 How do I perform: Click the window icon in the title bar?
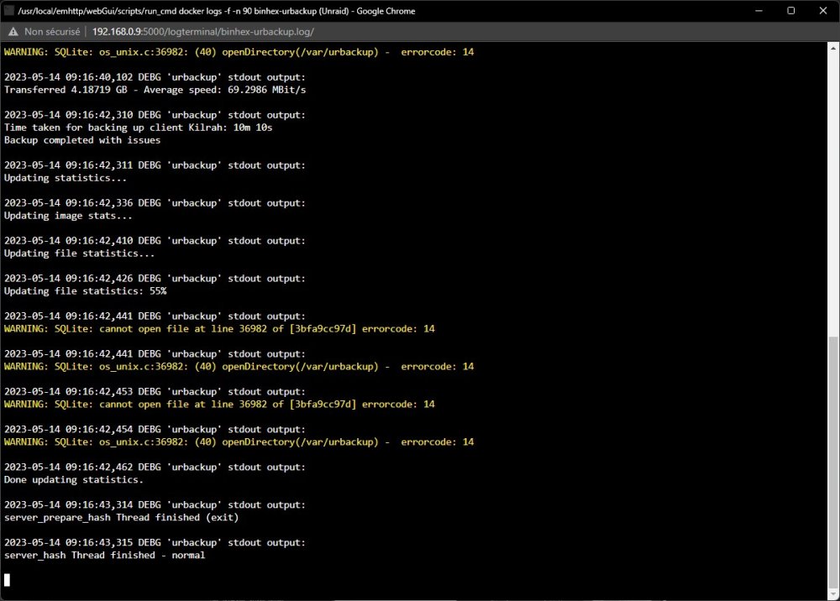pos(9,11)
